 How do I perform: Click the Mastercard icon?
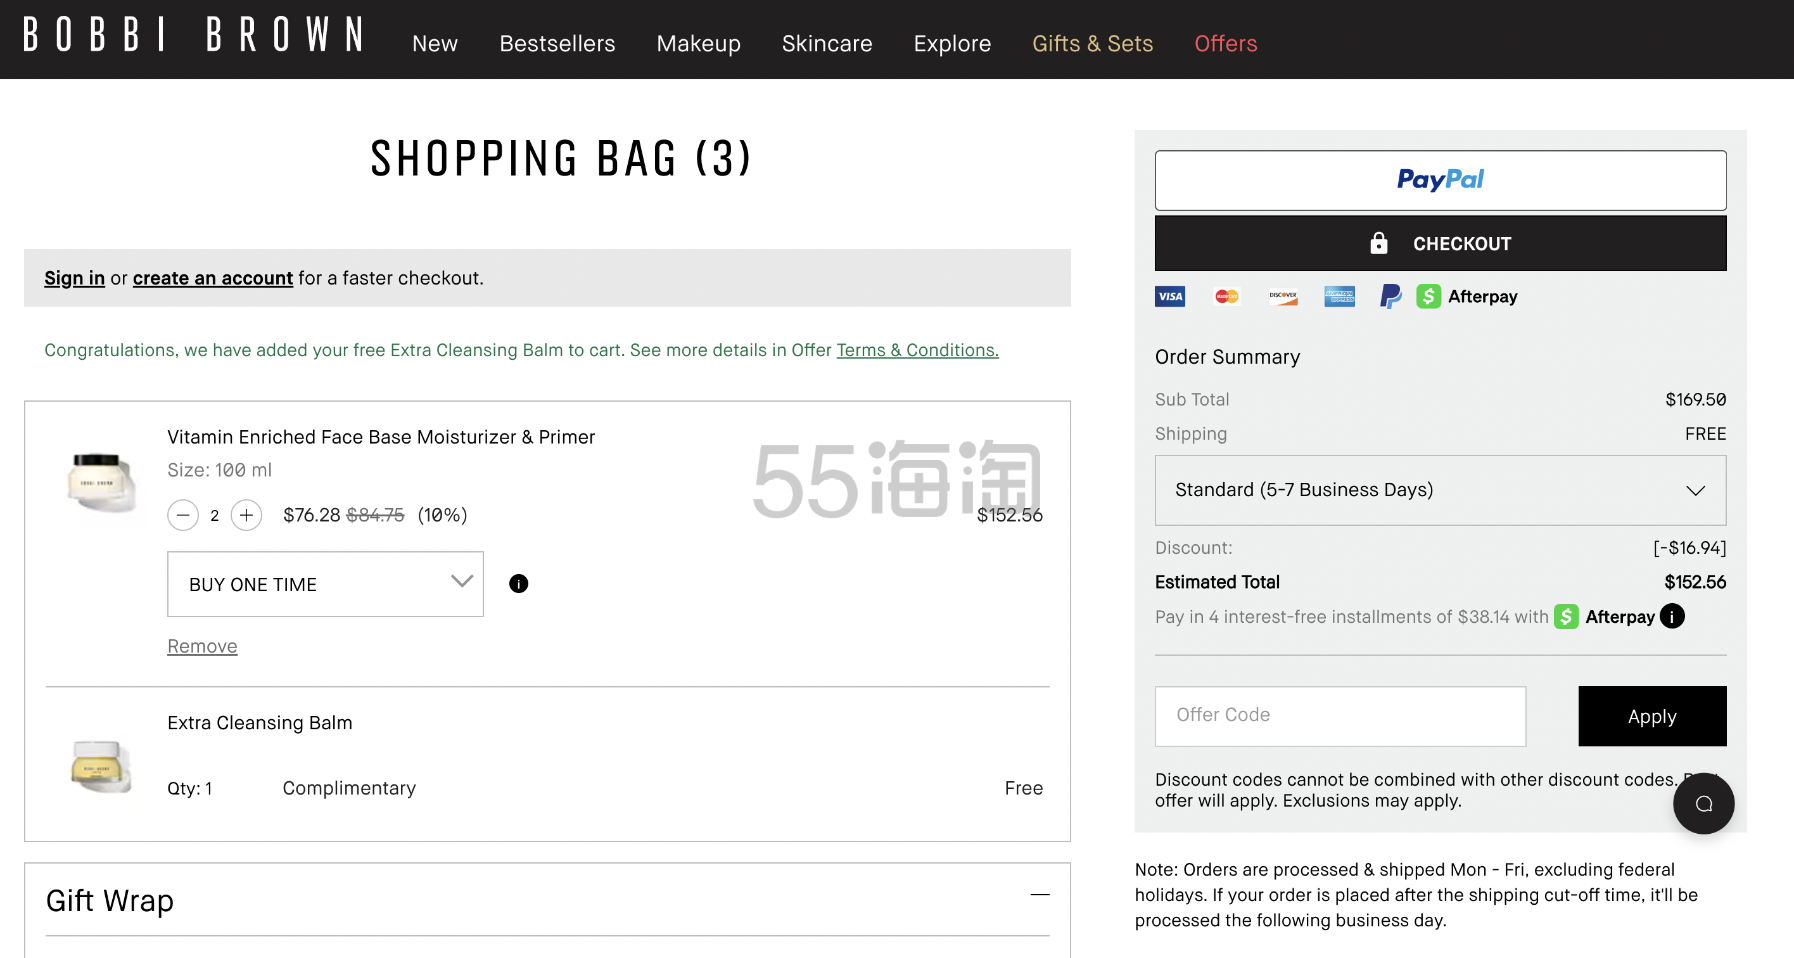pyautogui.click(x=1226, y=297)
